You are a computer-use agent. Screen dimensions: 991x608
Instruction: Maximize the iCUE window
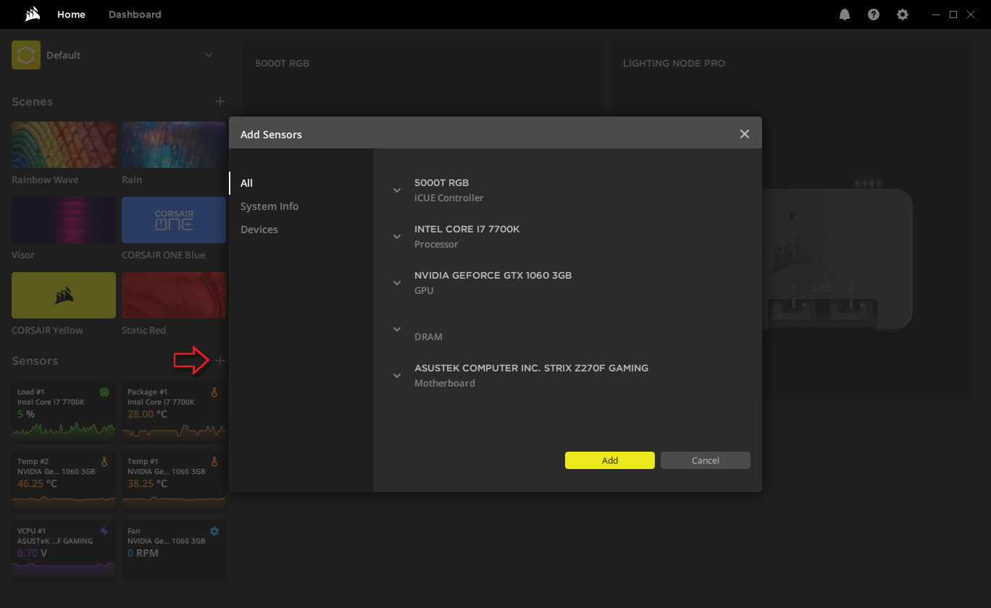(953, 14)
